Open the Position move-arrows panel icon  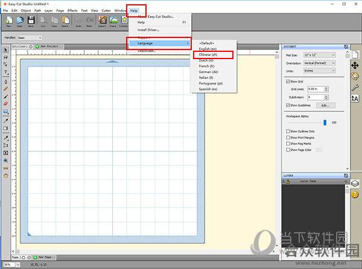[x=355, y=66]
